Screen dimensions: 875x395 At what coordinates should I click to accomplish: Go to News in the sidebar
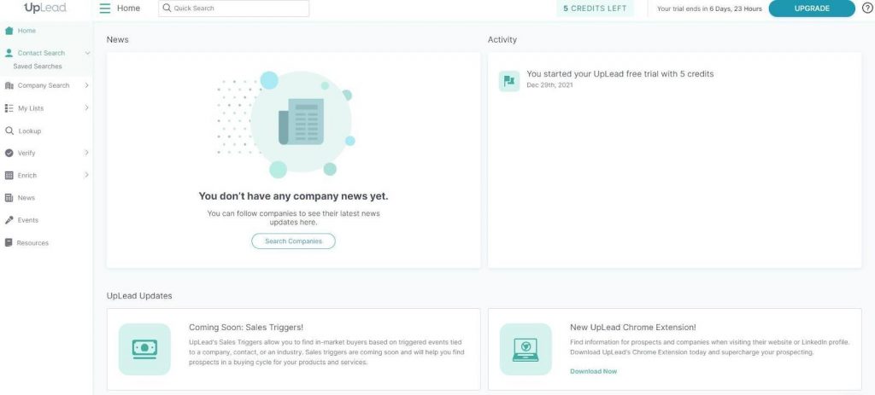click(x=26, y=198)
